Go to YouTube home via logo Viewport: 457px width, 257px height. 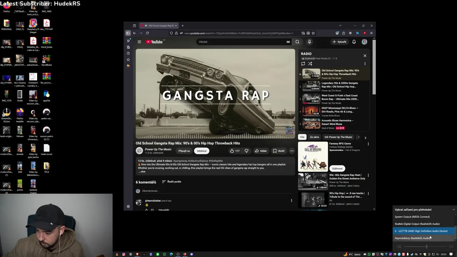(155, 42)
